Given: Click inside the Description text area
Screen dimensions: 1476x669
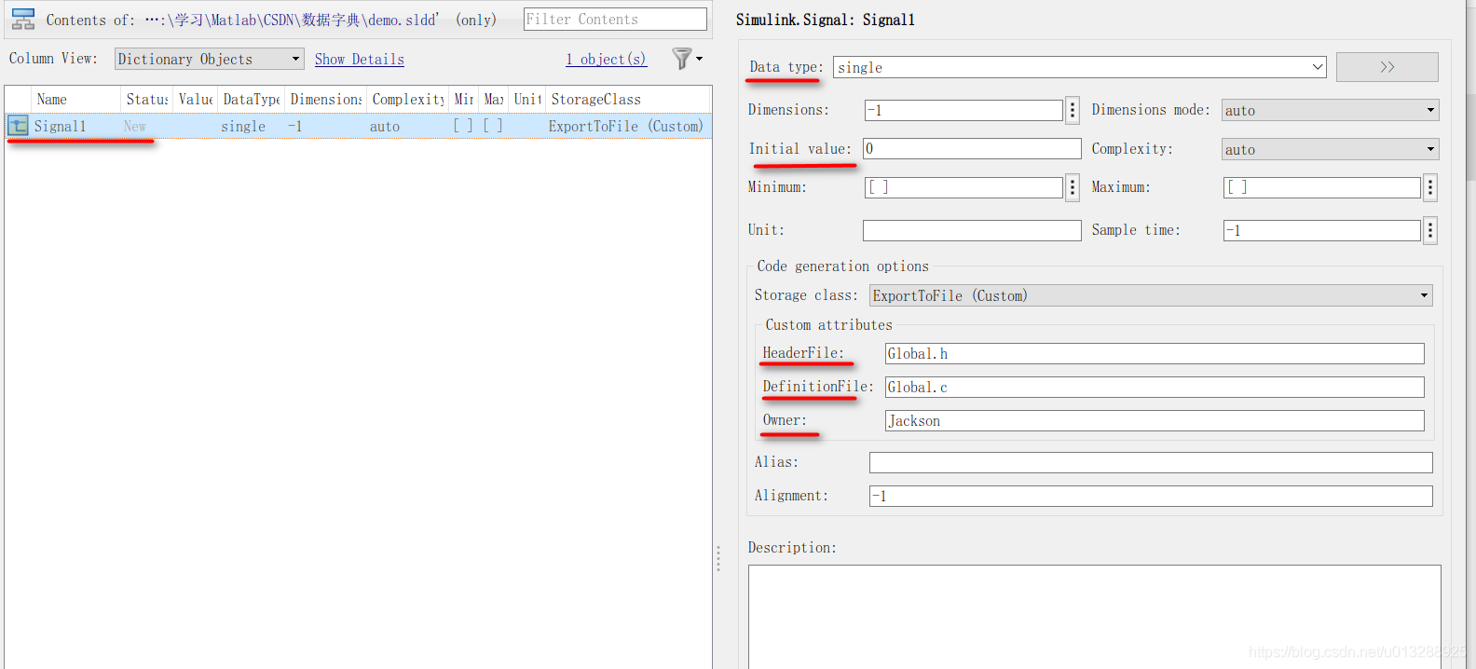Looking at the screenshot, I should pos(1094,616).
